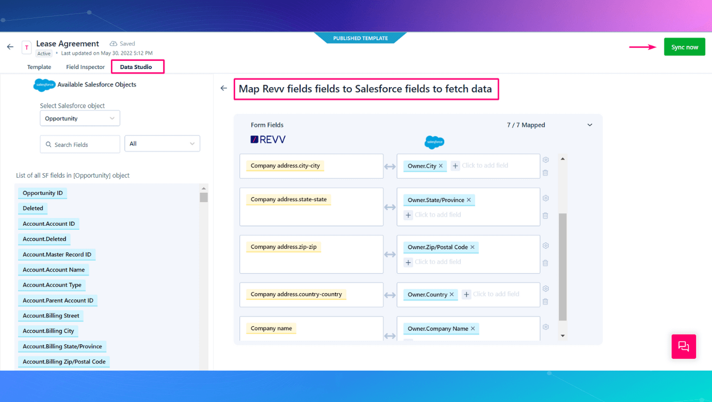
Task: Click the mapping list scrollbar thumb
Action: tap(562, 267)
